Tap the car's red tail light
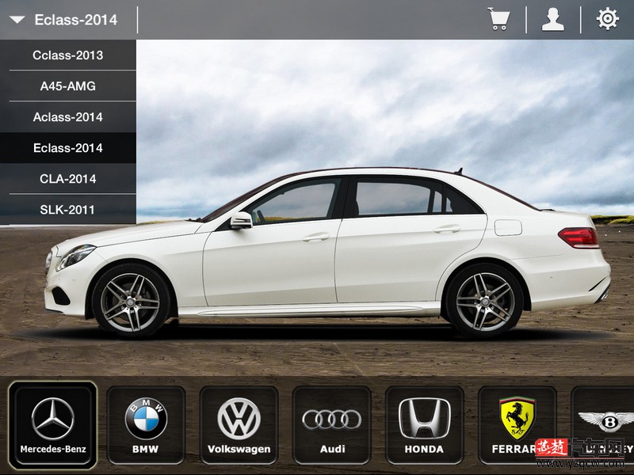Image resolution: width=634 pixels, height=475 pixels. (x=579, y=237)
